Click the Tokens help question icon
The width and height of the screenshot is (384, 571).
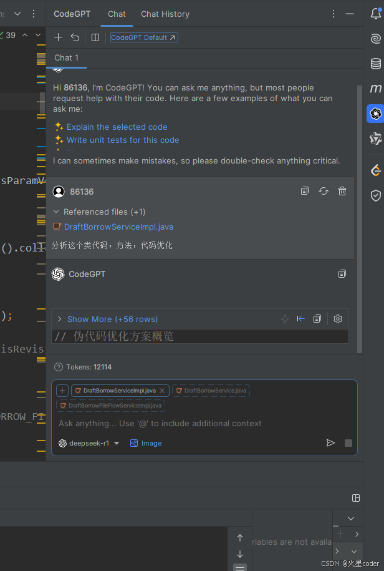pyautogui.click(x=58, y=367)
